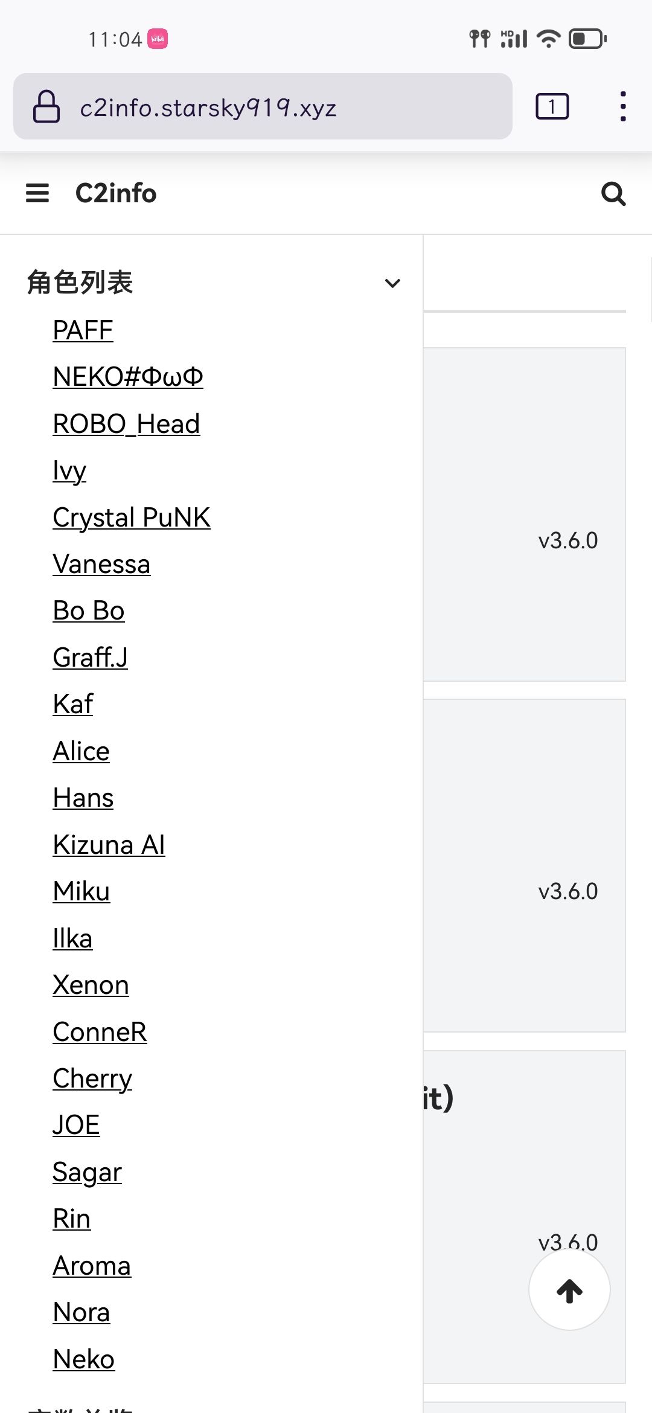Open the browser three-dot menu
Image resolution: width=652 pixels, height=1413 pixels.
tap(623, 107)
